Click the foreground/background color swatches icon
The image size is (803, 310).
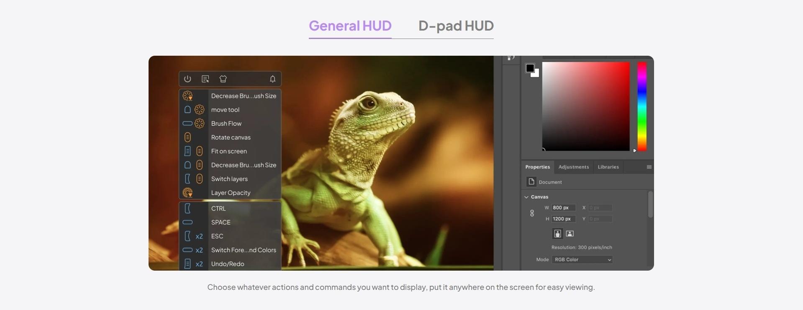(532, 70)
